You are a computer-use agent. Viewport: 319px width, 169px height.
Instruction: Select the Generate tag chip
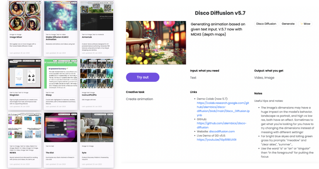[x=288, y=24]
